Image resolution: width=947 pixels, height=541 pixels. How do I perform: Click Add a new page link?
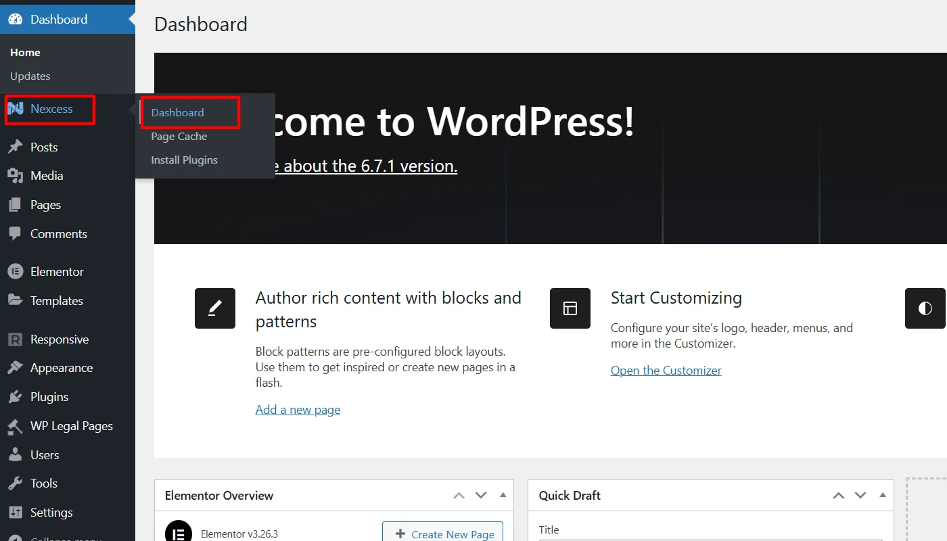click(298, 410)
